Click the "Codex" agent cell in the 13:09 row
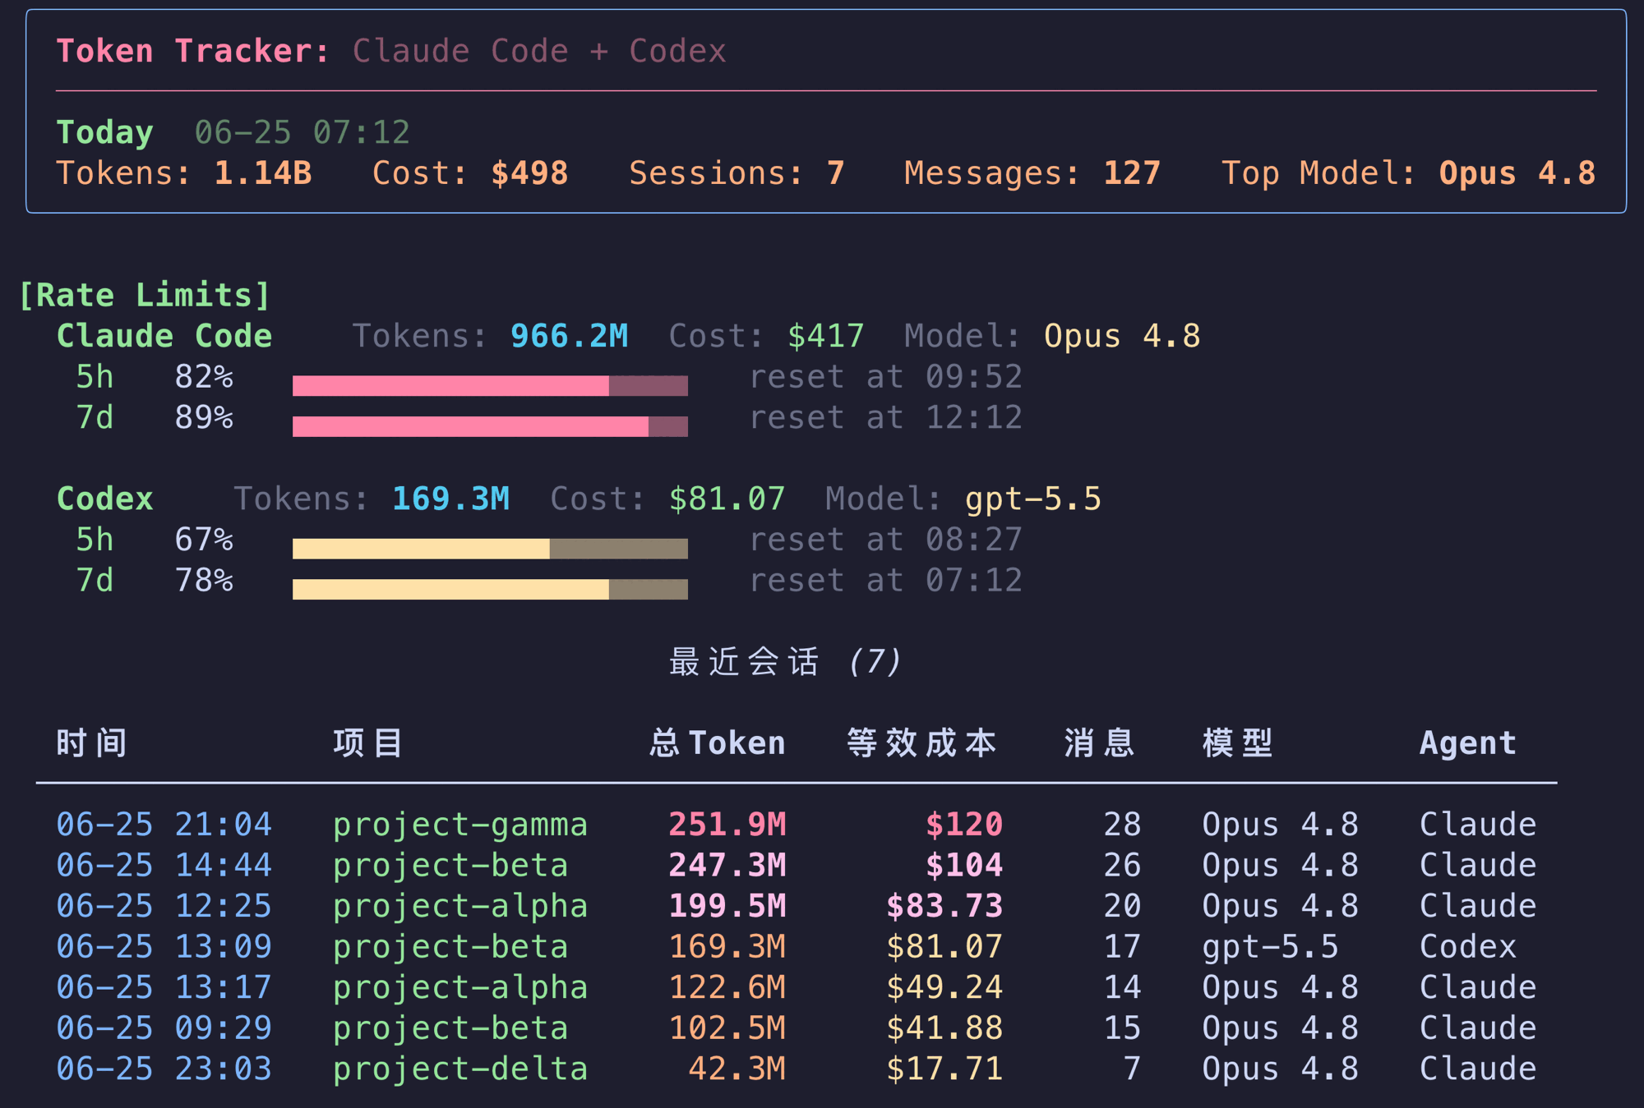Screen dimensions: 1644x1108 tap(1468, 946)
